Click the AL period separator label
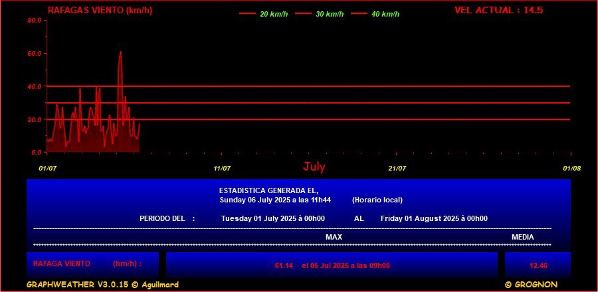Image resolution: width=598 pixels, height=292 pixels. pos(359,218)
